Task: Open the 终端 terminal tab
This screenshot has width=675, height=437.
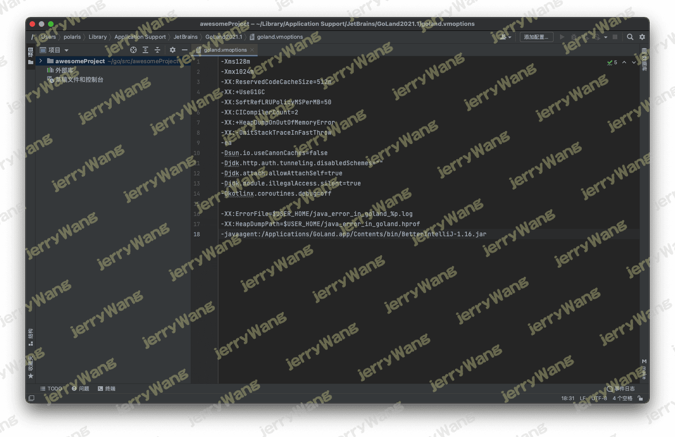Action: click(x=107, y=389)
